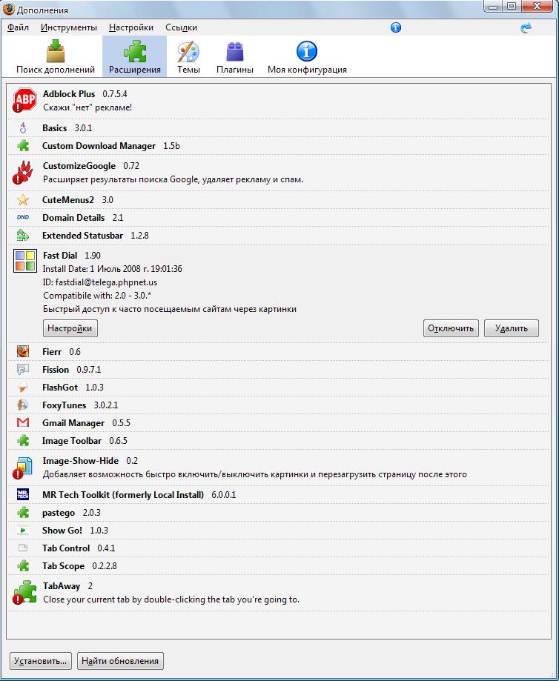Open the Инструменты menu

point(69,27)
